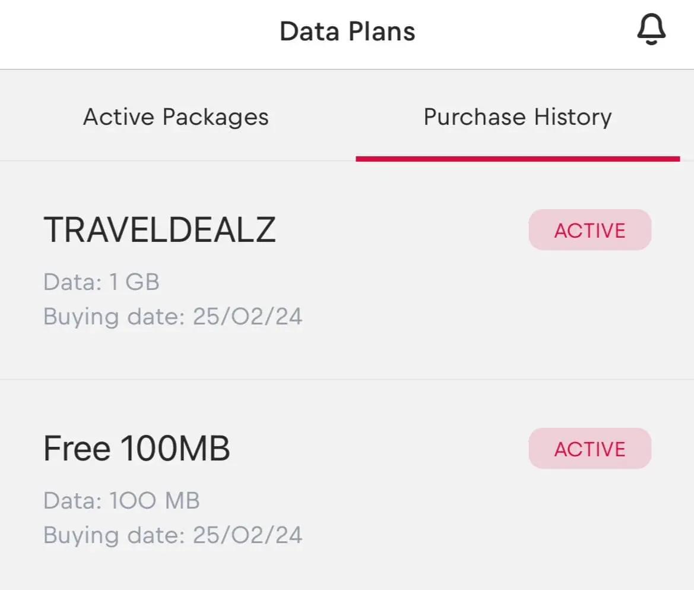The width and height of the screenshot is (694, 590).
Task: Tap ACTIVE badge on Free 100MB plan
Action: click(x=590, y=449)
